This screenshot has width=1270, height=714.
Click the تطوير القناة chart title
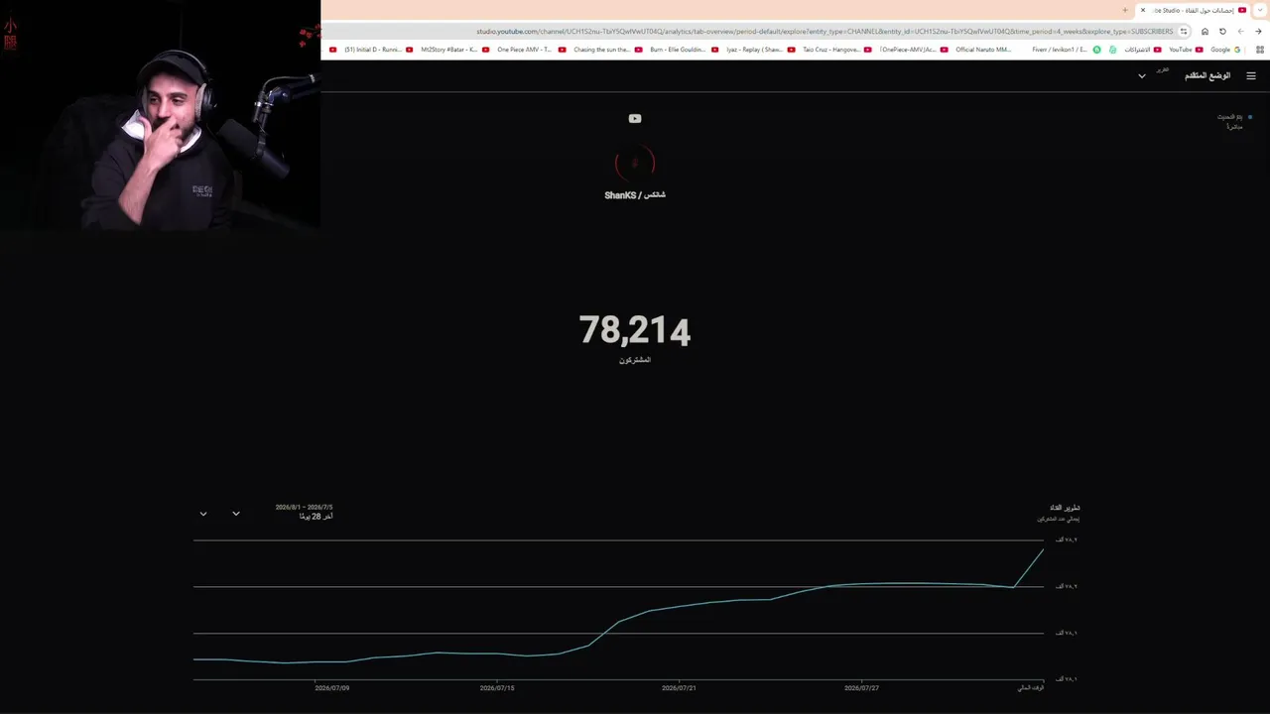click(1065, 508)
